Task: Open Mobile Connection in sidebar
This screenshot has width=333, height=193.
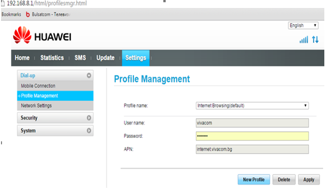Action: coord(55,86)
